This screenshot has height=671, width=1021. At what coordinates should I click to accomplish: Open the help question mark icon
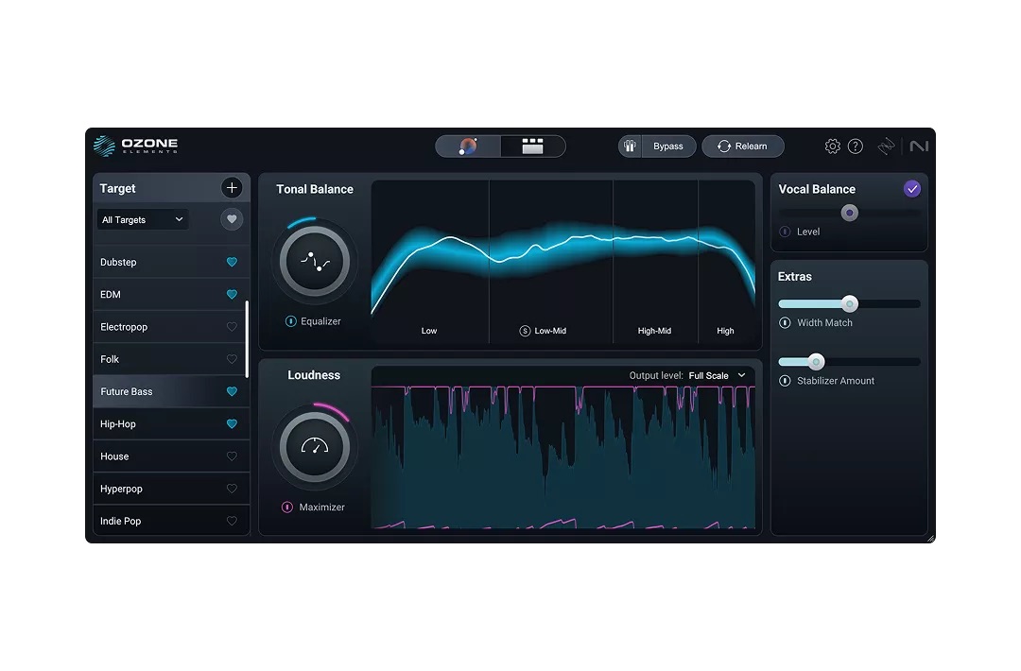point(856,146)
